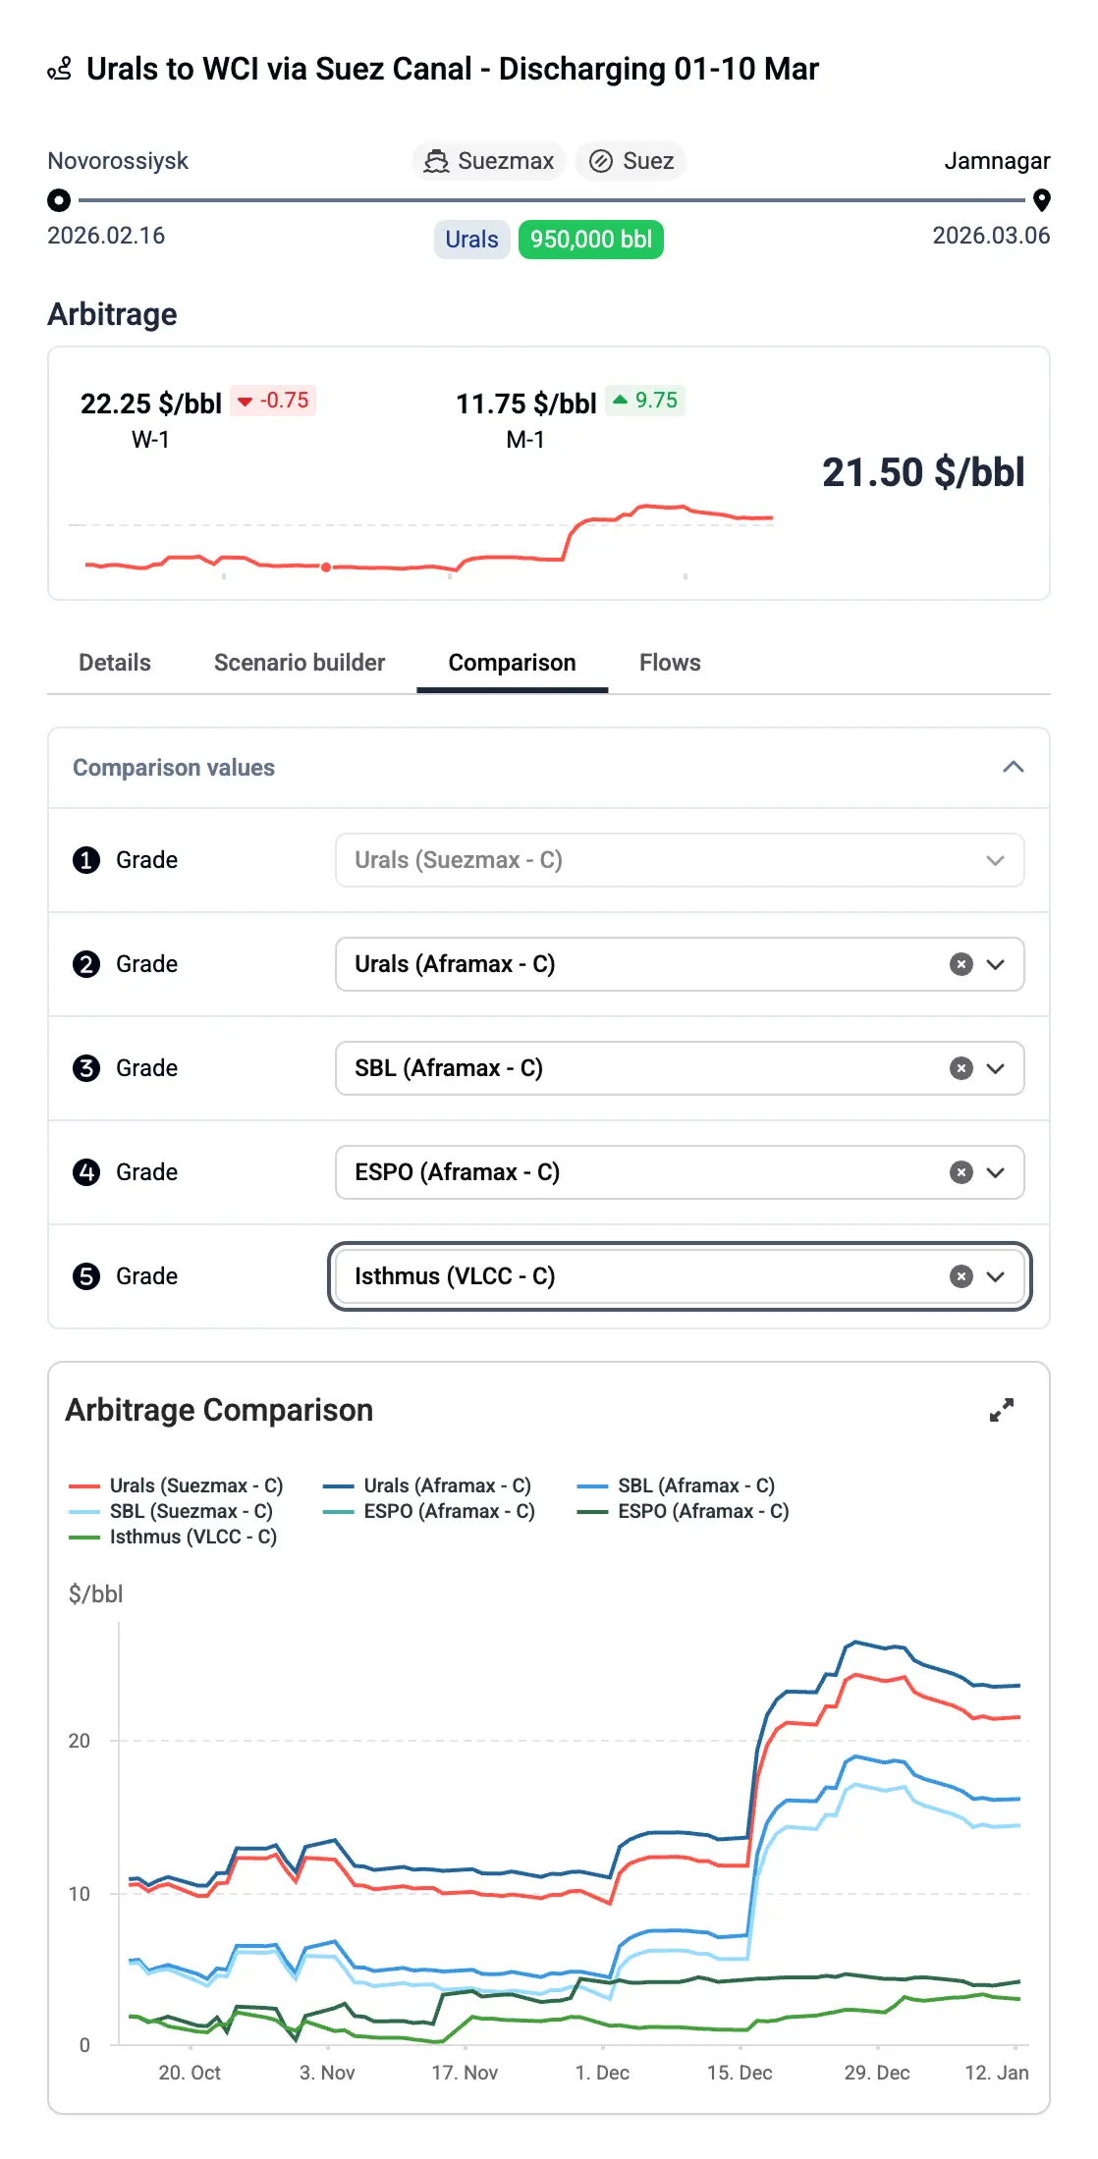1098x2159 pixels.
Task: Click the 2026.03.06 arrival date
Action: coord(991,236)
